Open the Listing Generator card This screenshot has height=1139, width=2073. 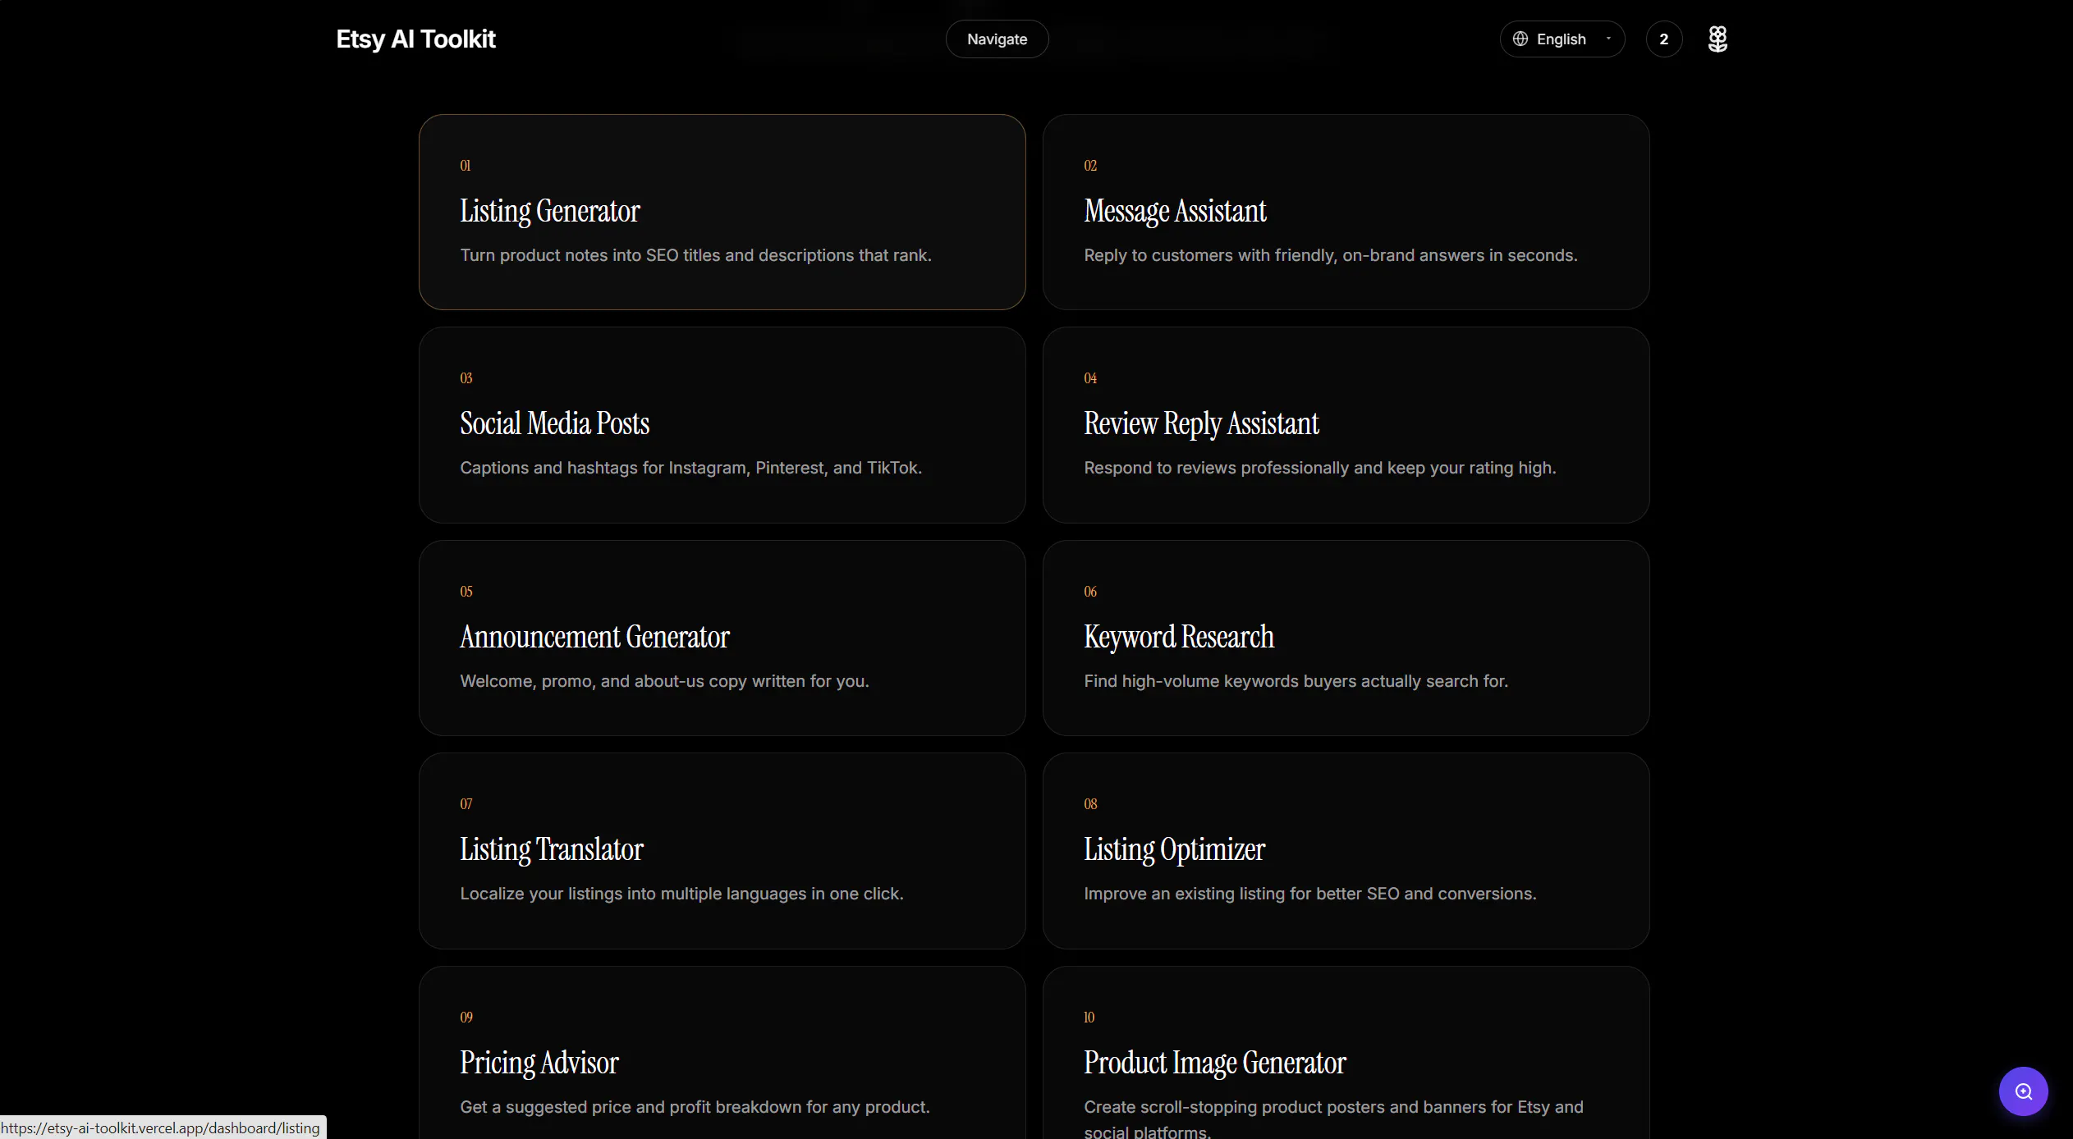coord(722,212)
